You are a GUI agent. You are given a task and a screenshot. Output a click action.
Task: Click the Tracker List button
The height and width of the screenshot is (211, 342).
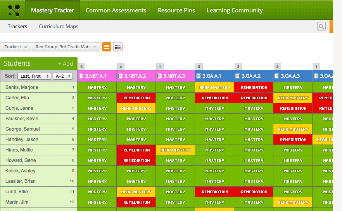tap(16, 47)
